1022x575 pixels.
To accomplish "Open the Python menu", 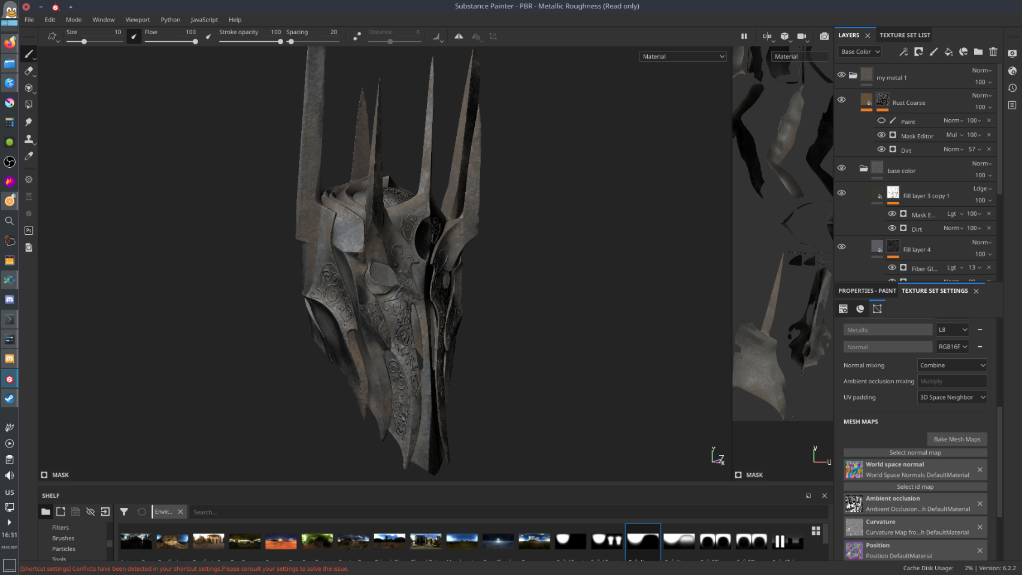I will coord(170,20).
